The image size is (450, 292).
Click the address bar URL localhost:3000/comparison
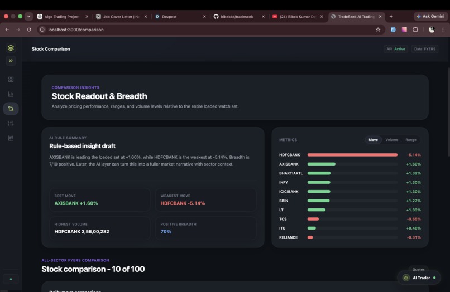coord(76,30)
